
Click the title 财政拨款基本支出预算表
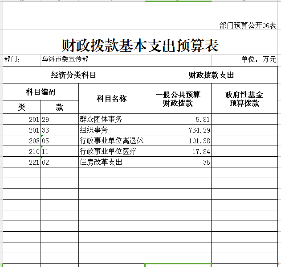click(140, 46)
